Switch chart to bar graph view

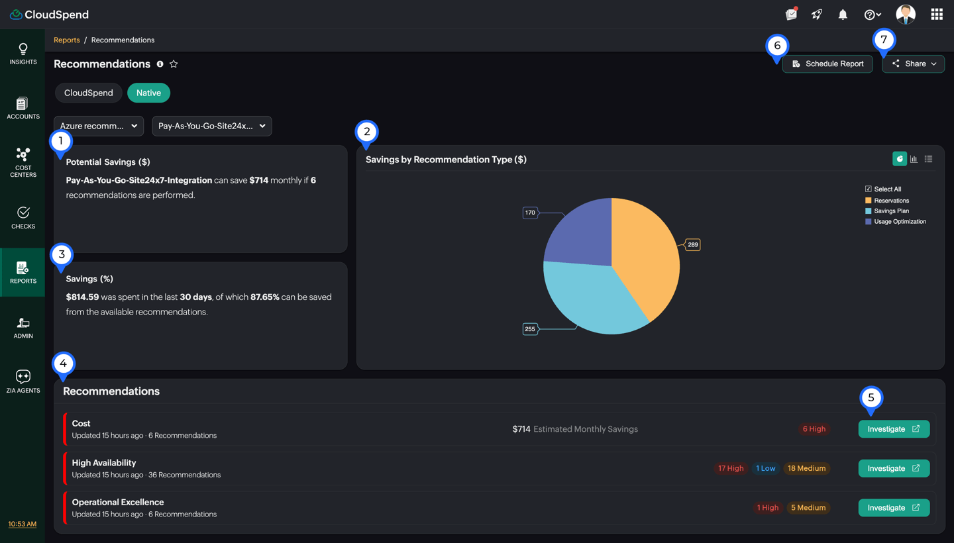[914, 159]
